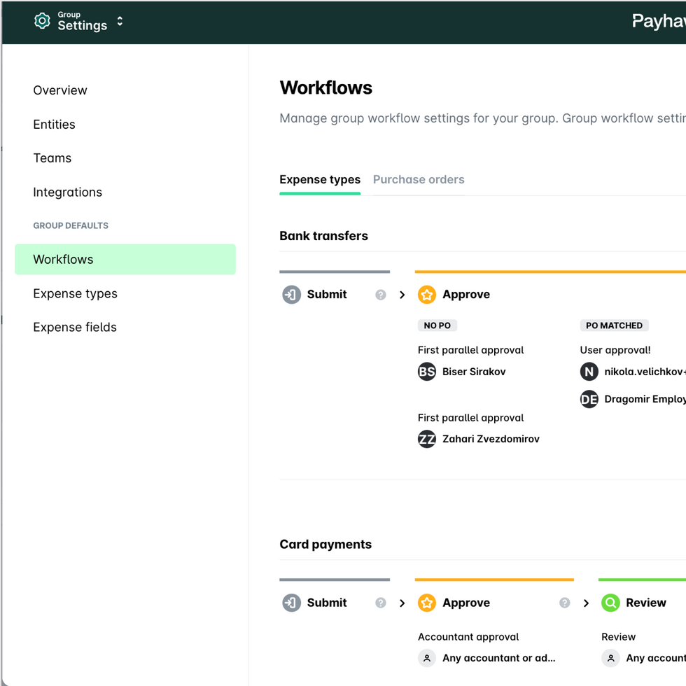Image resolution: width=686 pixels, height=686 pixels.
Task: Open the Group Settings switcher arrows
Action: pyautogui.click(x=120, y=22)
